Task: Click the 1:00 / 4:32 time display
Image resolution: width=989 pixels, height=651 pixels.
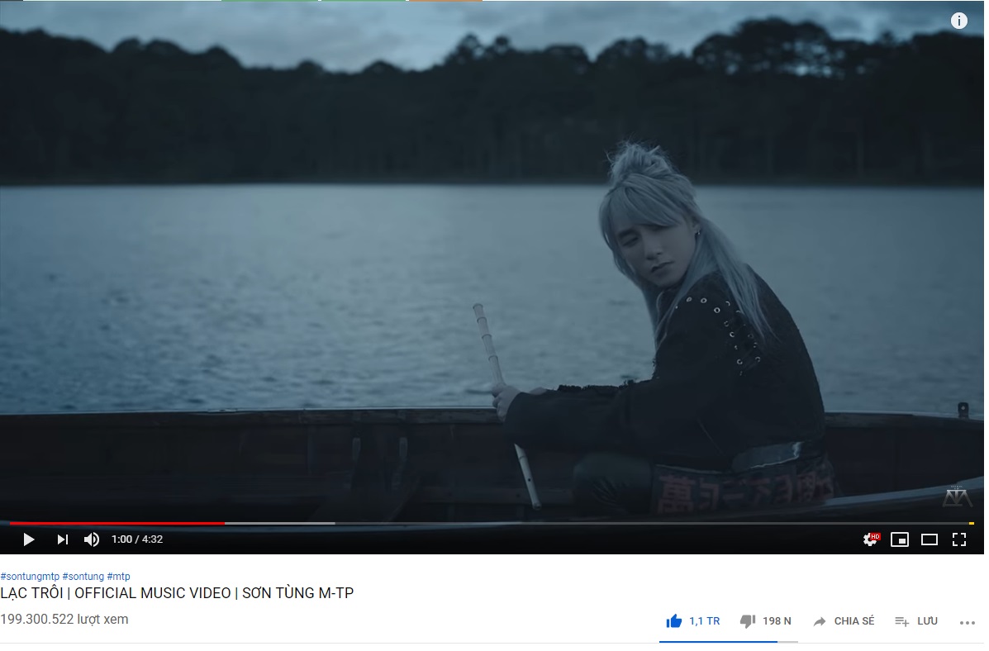Action: pyautogui.click(x=137, y=539)
